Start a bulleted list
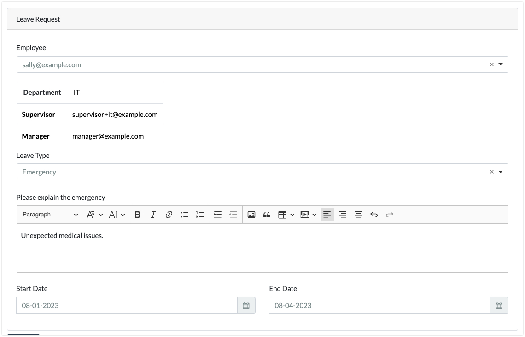525x337 pixels. coord(184,215)
